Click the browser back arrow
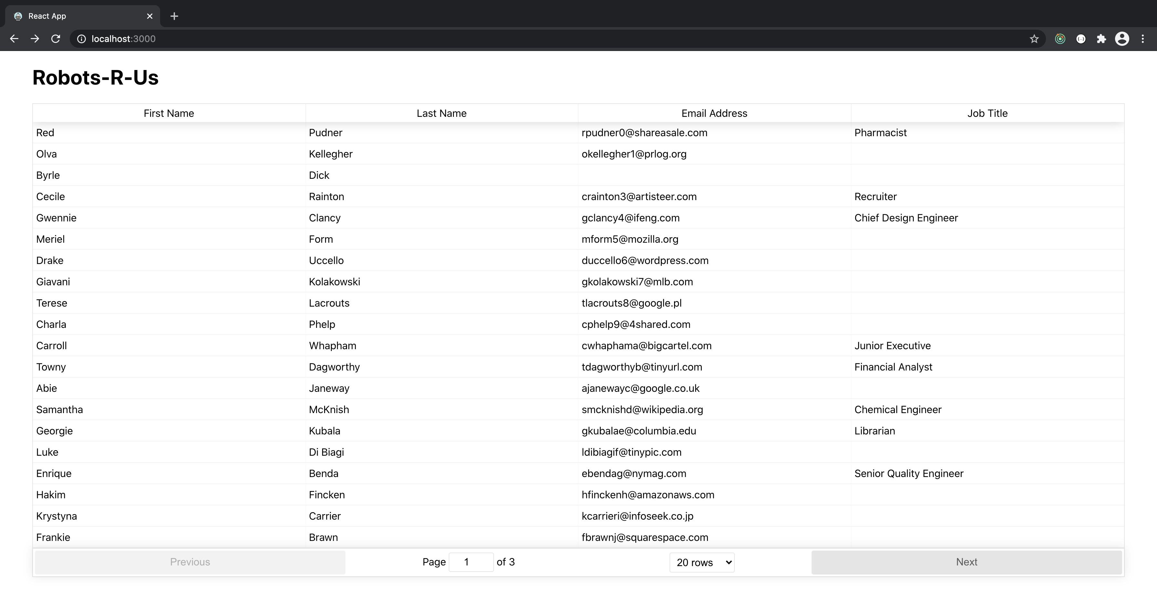The width and height of the screenshot is (1157, 589). (14, 39)
